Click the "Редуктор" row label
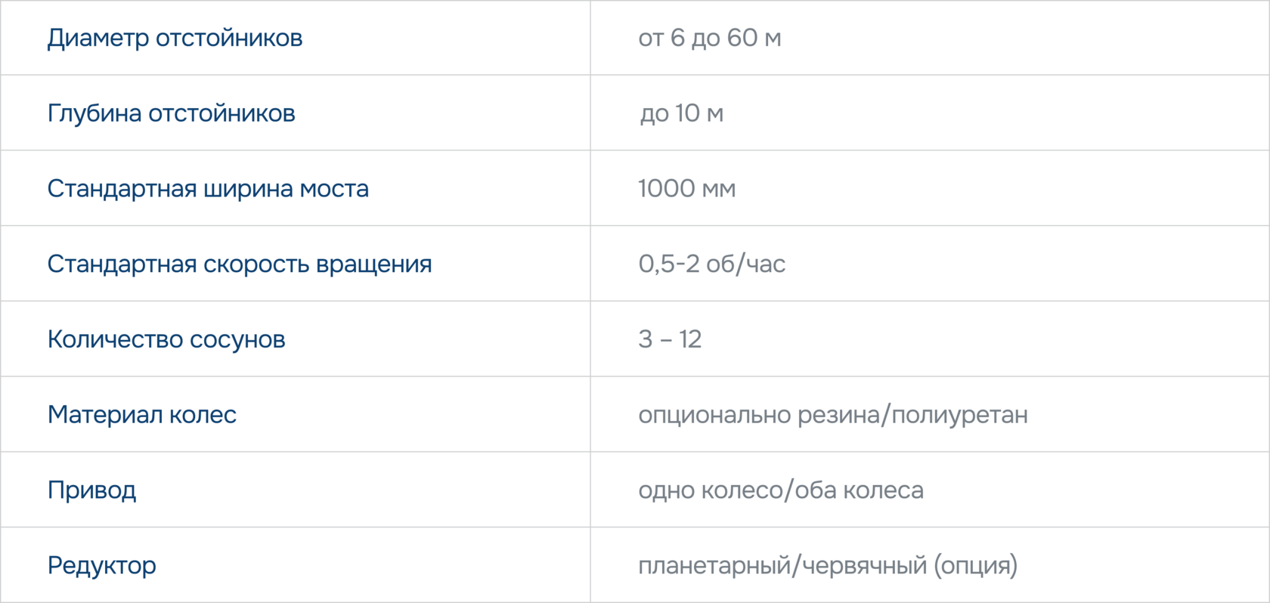This screenshot has width=1270, height=603. (x=101, y=565)
